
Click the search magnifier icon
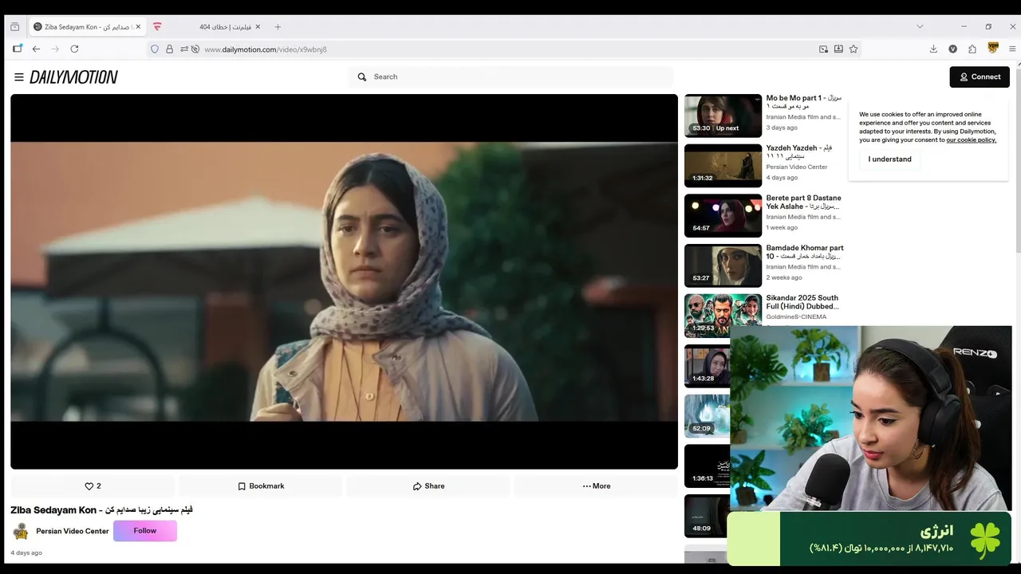tap(362, 77)
